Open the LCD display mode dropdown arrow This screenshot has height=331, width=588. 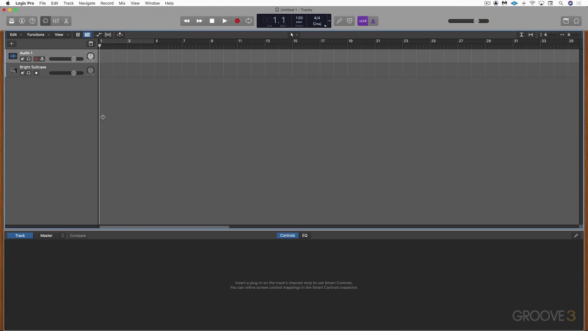(329, 21)
